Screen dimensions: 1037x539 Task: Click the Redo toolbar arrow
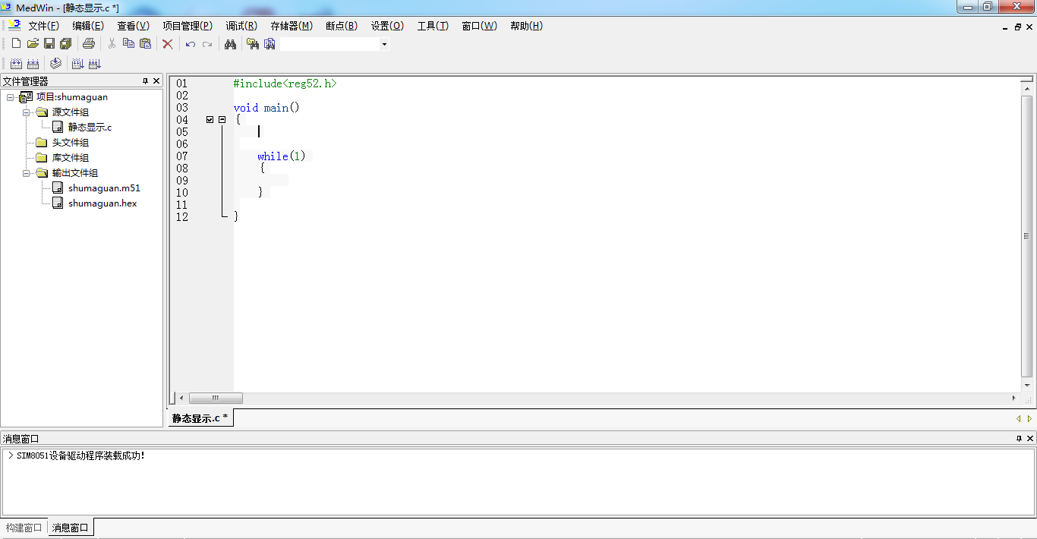207,44
